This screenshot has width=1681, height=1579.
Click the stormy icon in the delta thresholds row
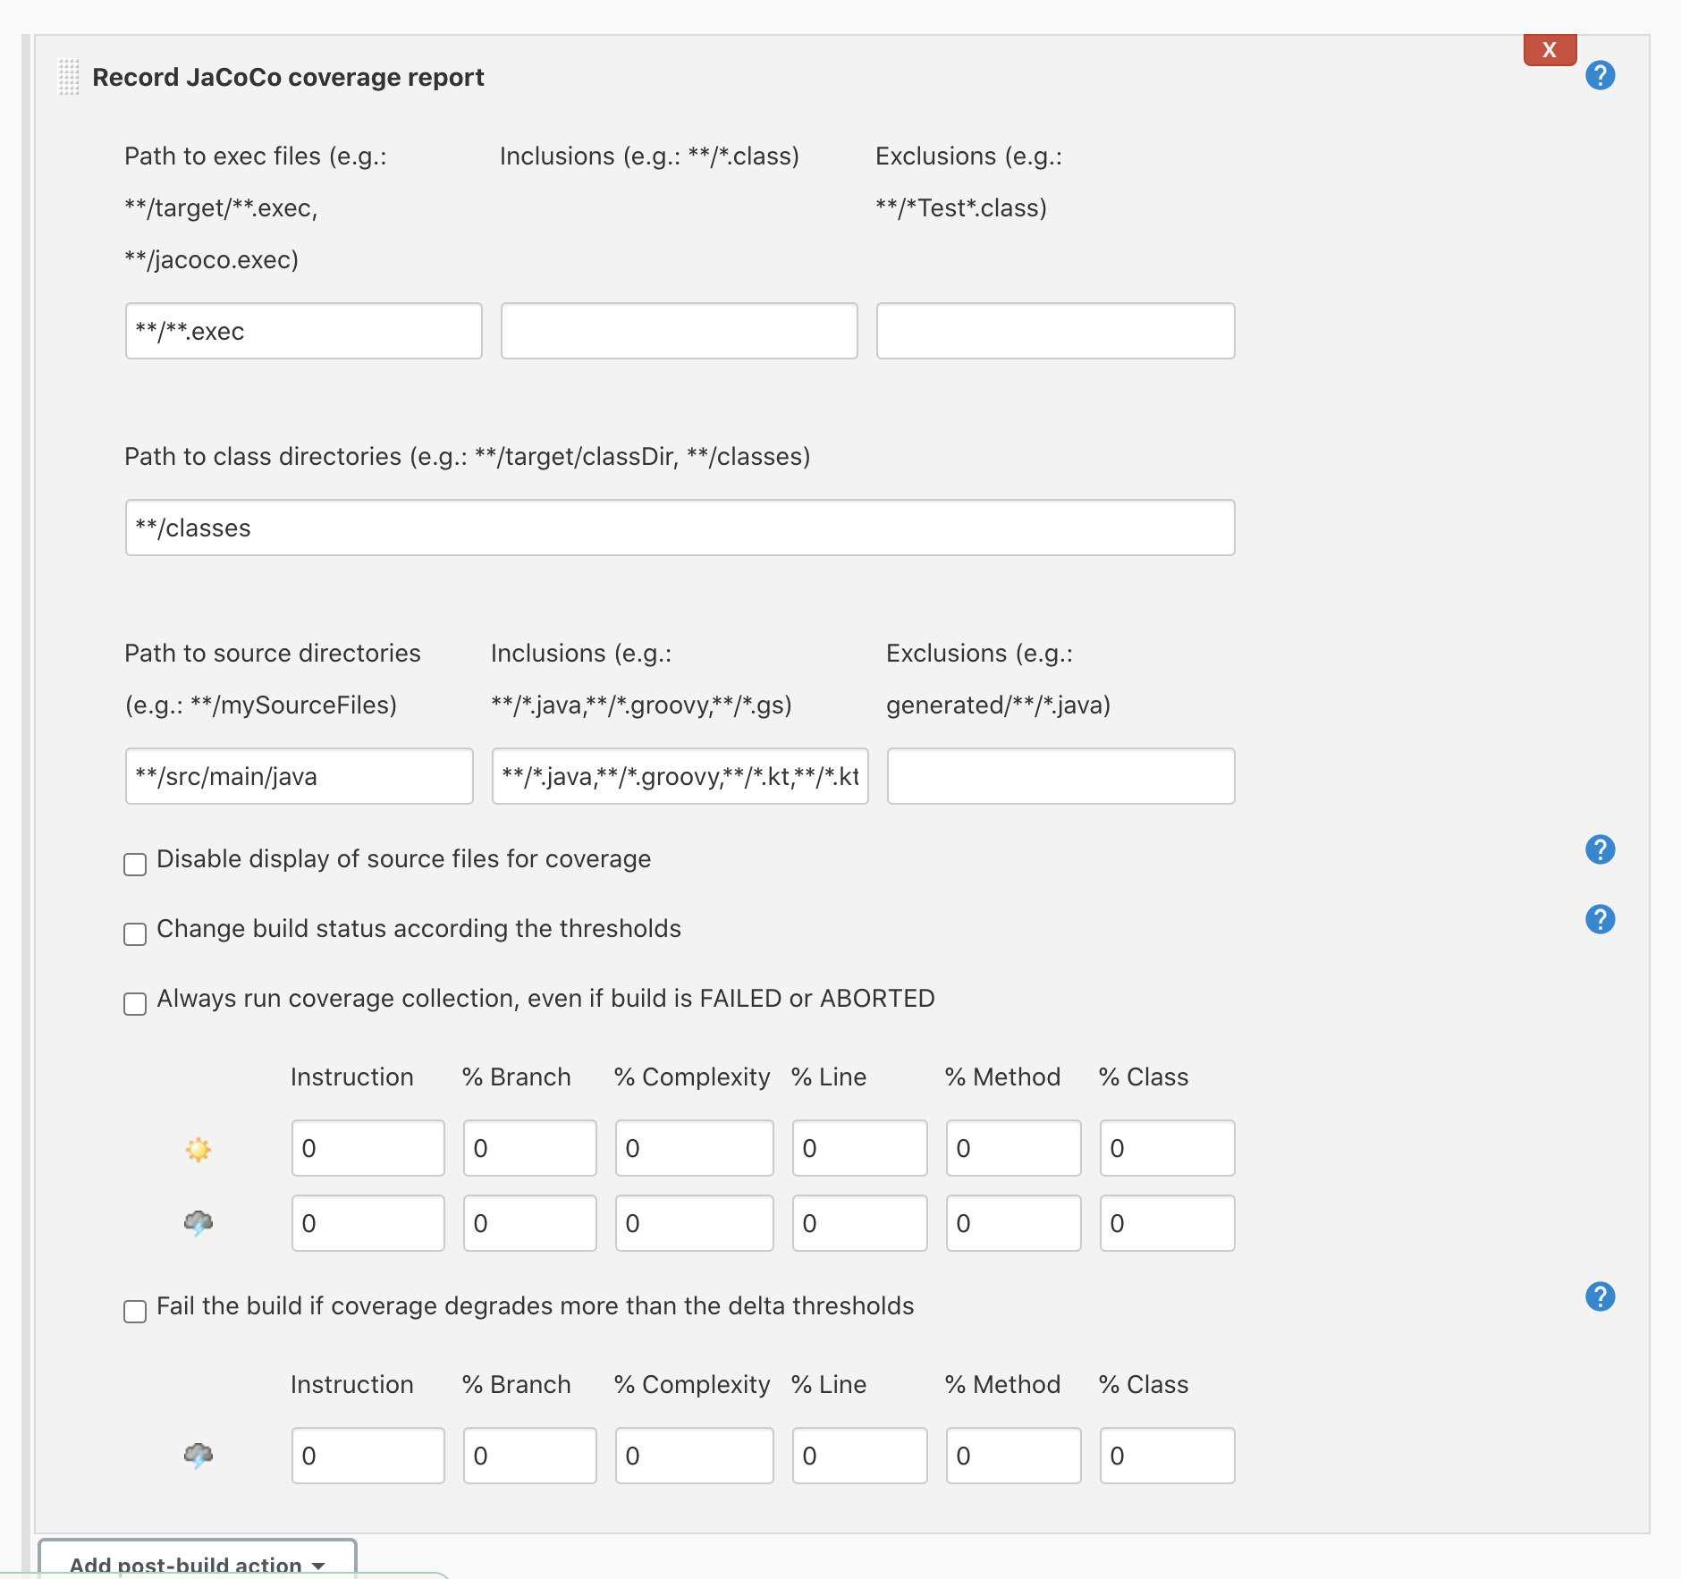tap(198, 1456)
